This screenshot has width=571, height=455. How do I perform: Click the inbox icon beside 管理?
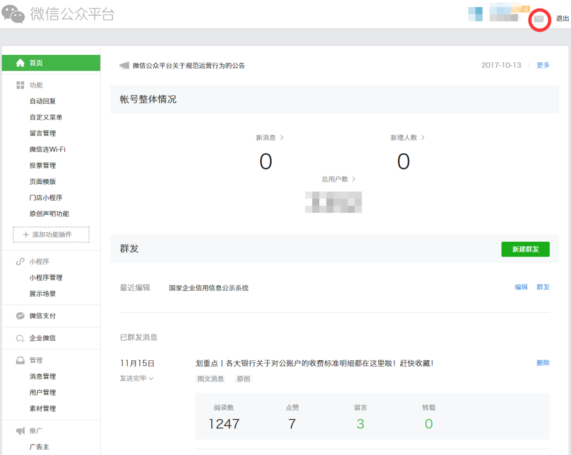click(20, 360)
